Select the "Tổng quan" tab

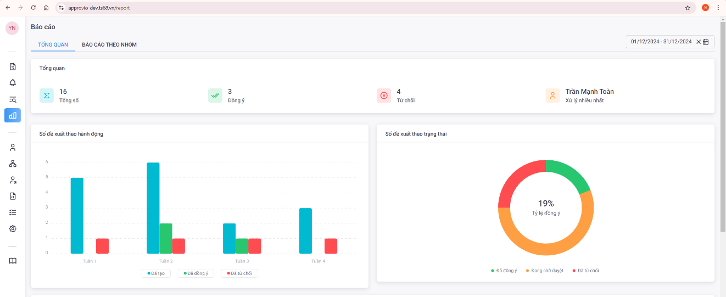[53, 44]
